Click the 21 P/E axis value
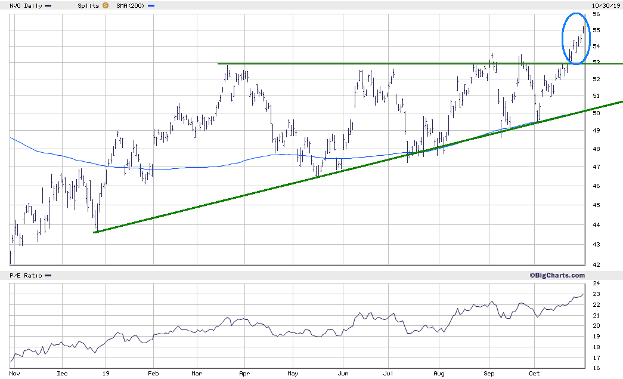Viewport: 623px width, 379px height. [596, 316]
